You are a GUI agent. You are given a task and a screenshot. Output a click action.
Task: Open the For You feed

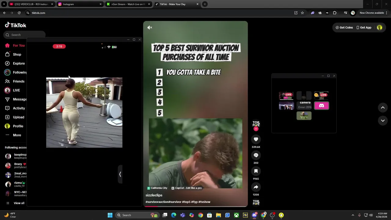[15, 46]
